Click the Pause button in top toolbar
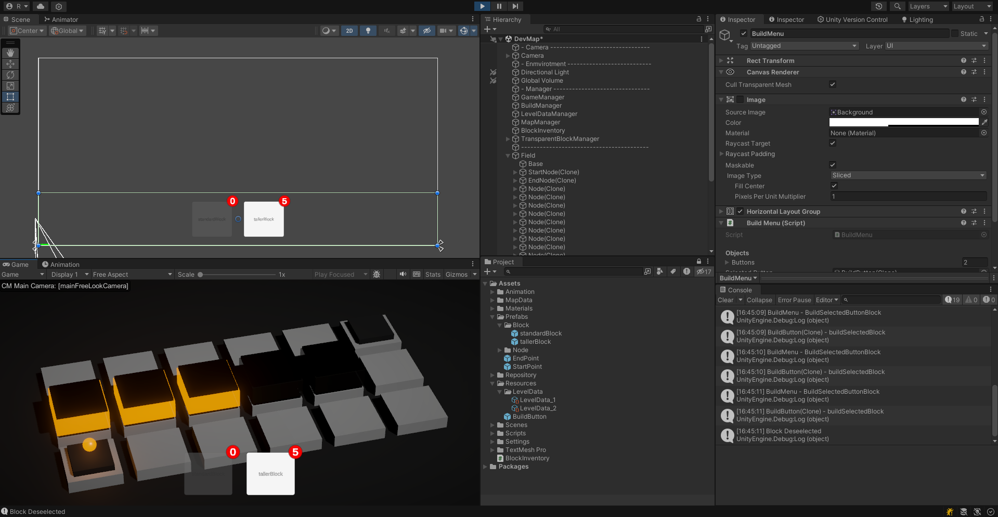Image resolution: width=998 pixels, height=517 pixels. (499, 6)
